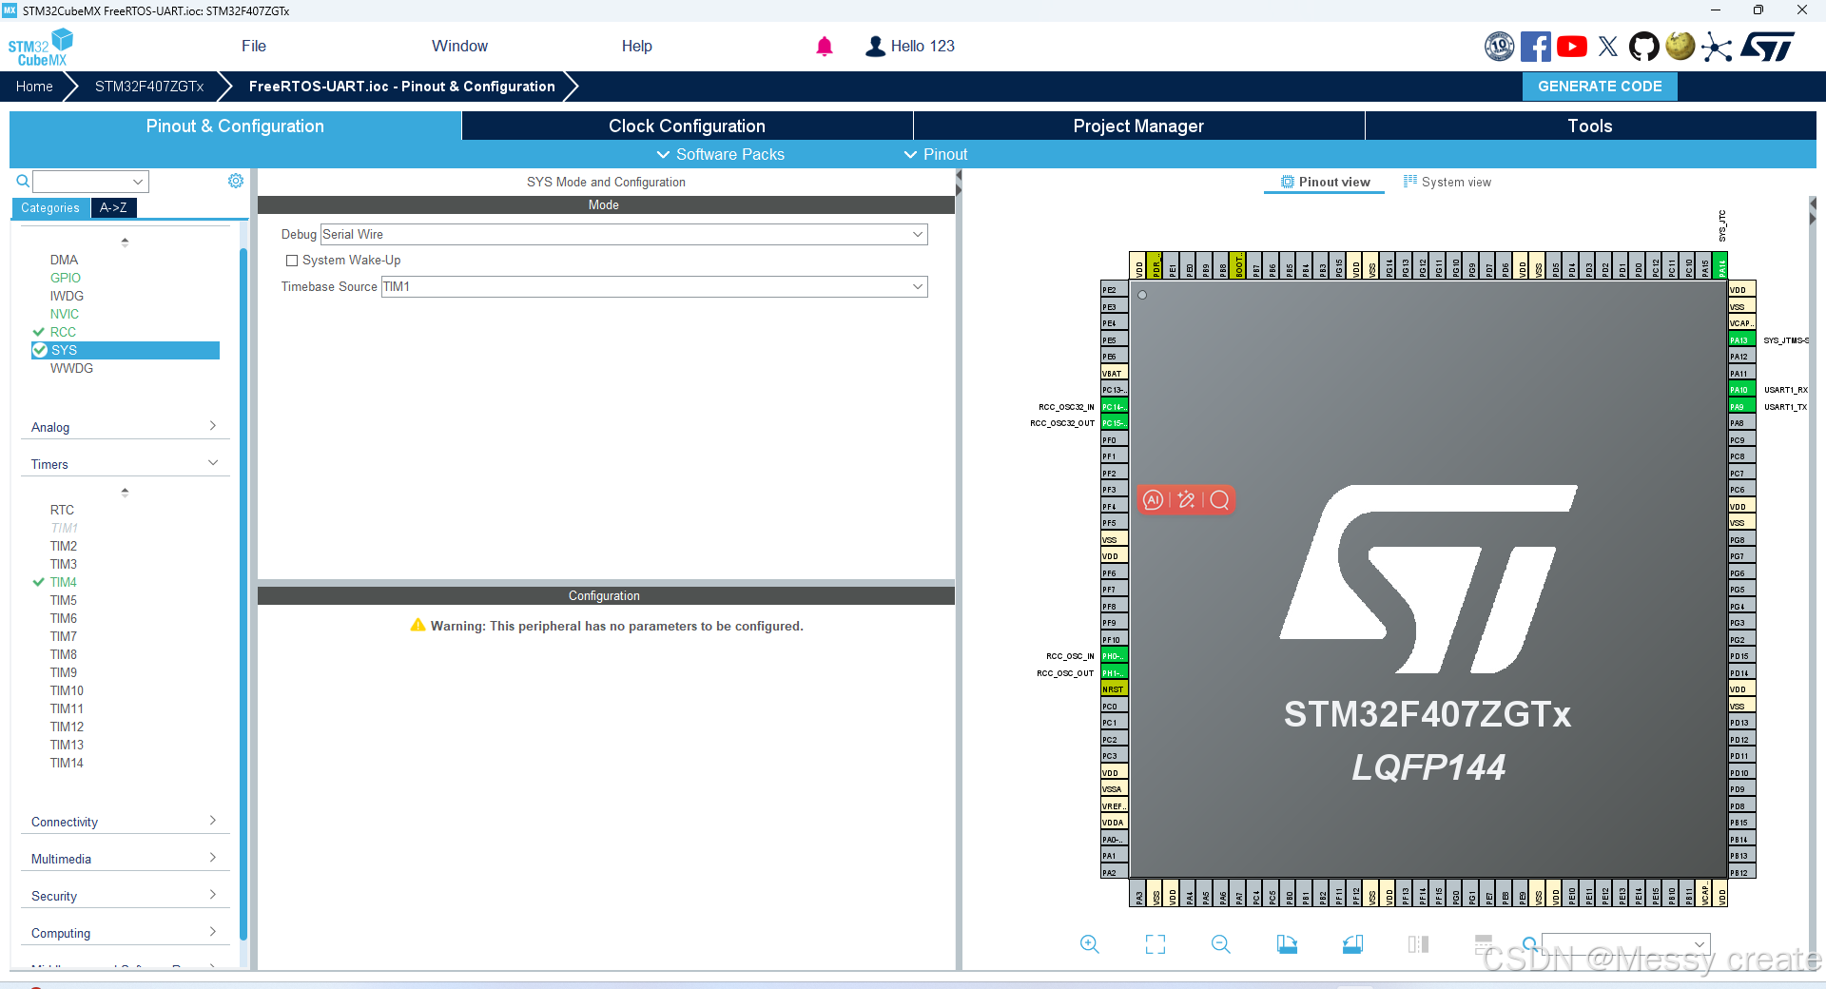Switch to the A->Z list tab
The width and height of the screenshot is (1826, 989).
[x=113, y=207]
